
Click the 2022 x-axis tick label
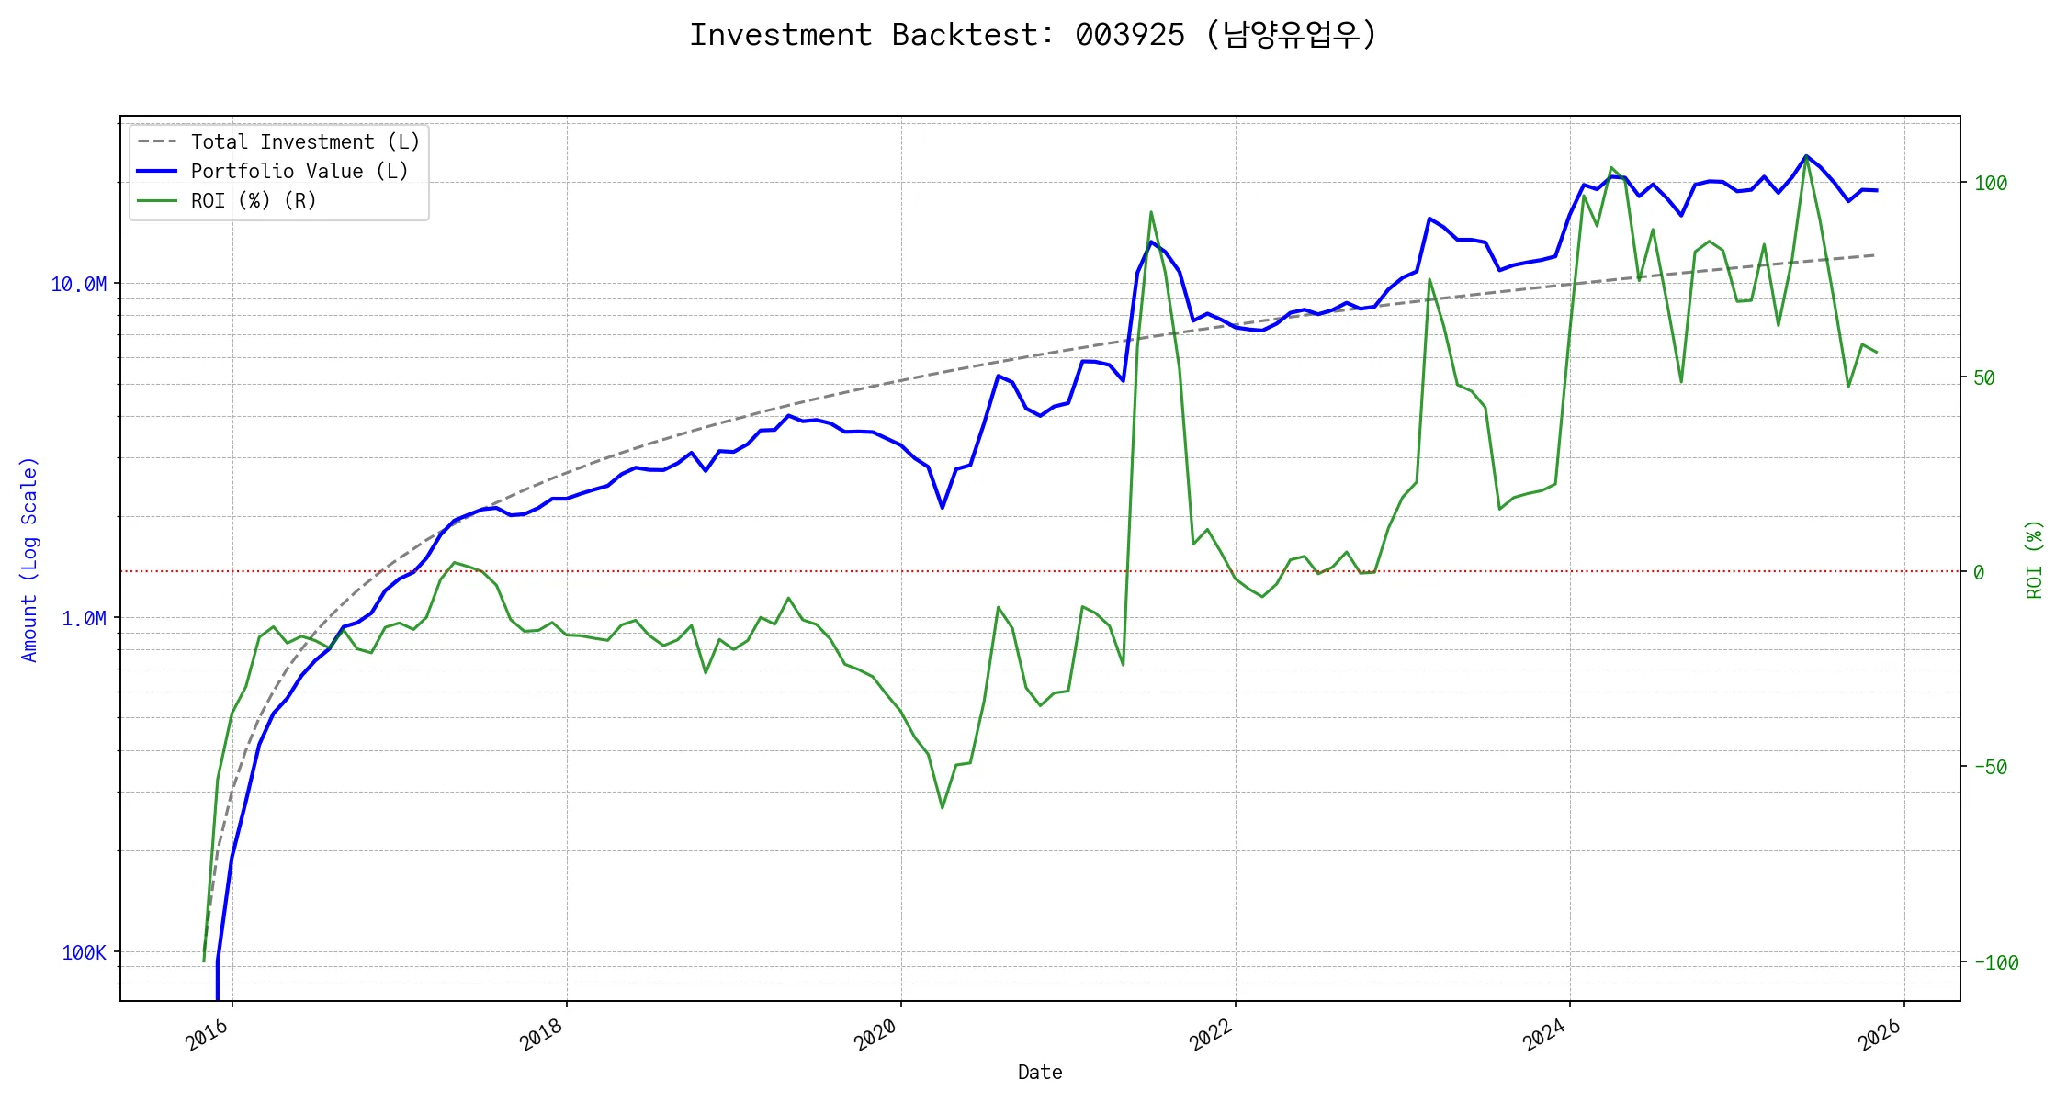1211,1035
